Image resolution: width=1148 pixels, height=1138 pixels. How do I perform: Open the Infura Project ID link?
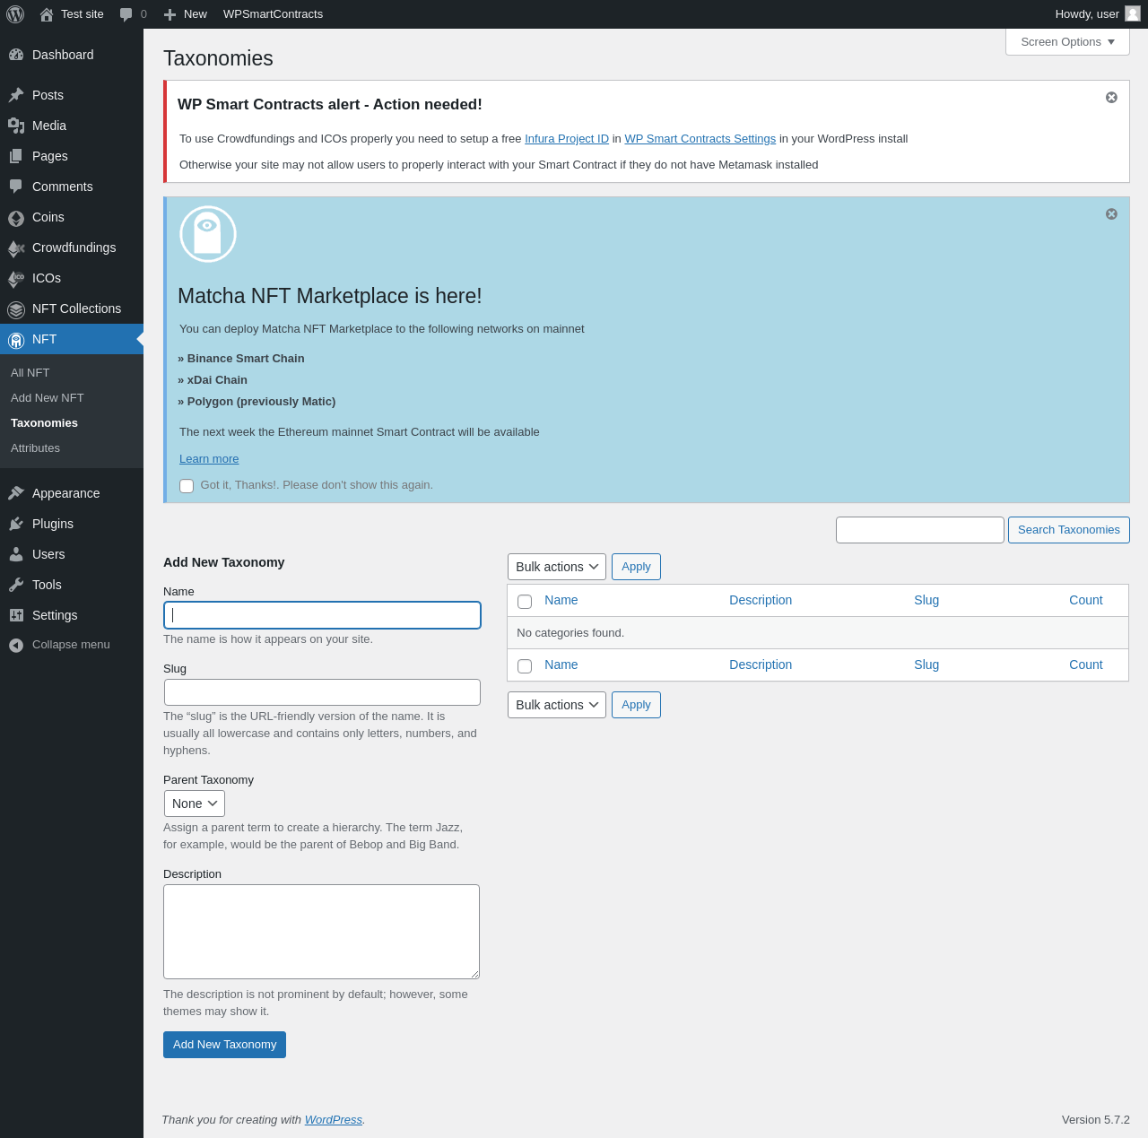pos(567,139)
